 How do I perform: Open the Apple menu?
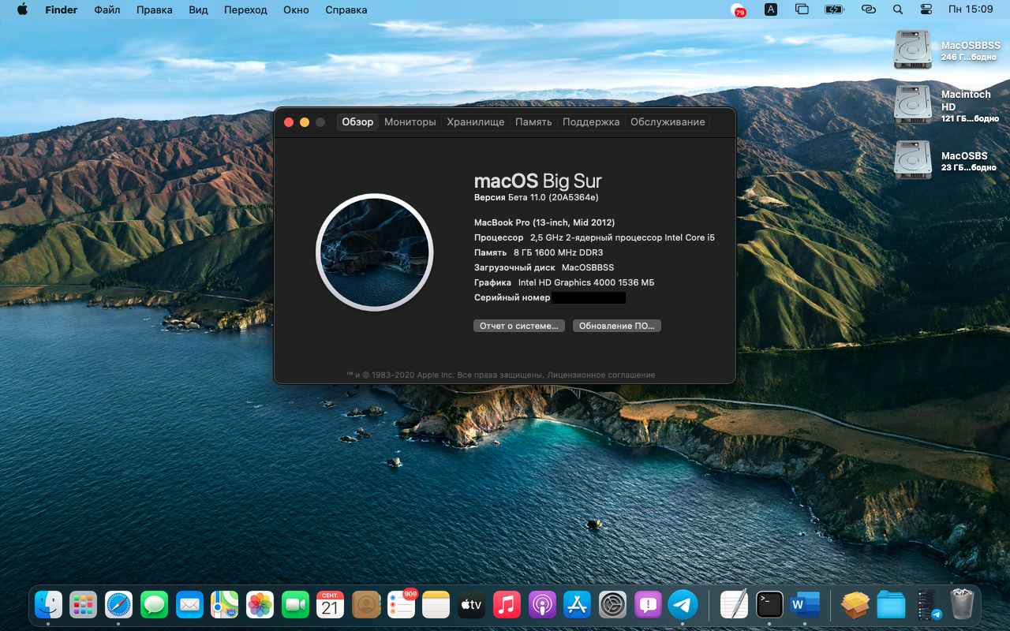pos(22,10)
